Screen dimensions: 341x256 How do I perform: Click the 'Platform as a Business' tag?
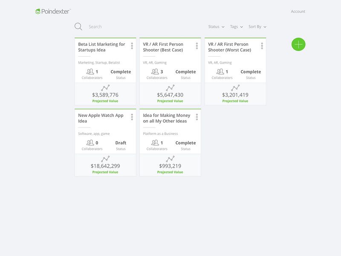(x=160, y=134)
